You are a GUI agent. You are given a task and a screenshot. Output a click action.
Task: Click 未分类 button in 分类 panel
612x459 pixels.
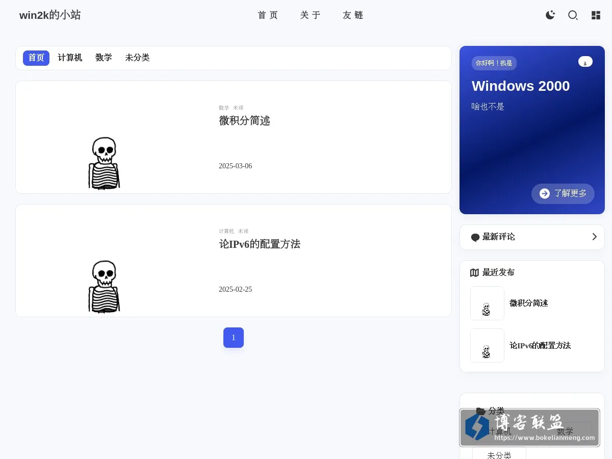click(x=499, y=453)
